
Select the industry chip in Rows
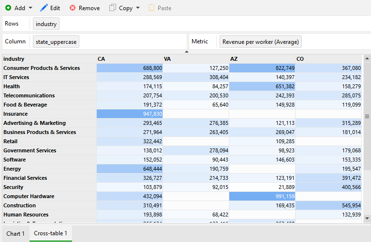click(46, 24)
